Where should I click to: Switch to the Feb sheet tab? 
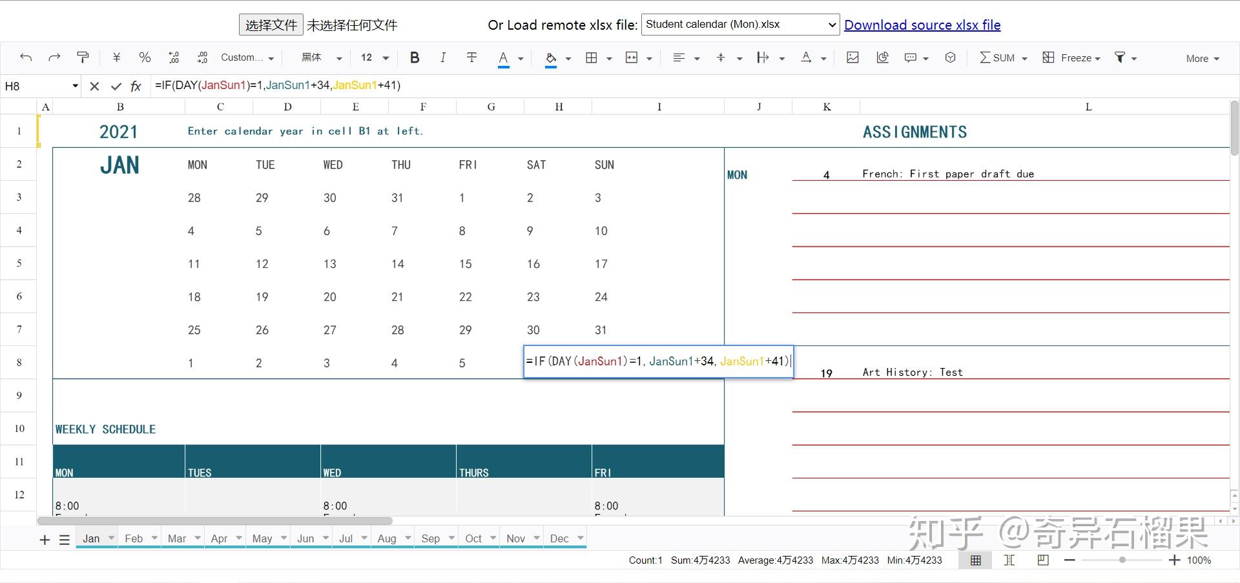(x=133, y=538)
